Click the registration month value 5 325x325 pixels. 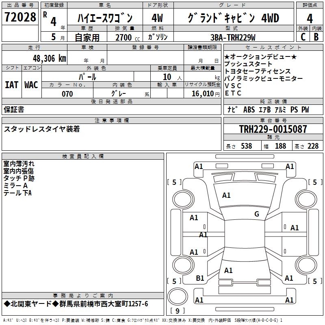54,37
